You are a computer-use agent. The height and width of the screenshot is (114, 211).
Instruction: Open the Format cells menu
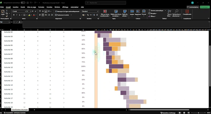(x=144, y=13)
